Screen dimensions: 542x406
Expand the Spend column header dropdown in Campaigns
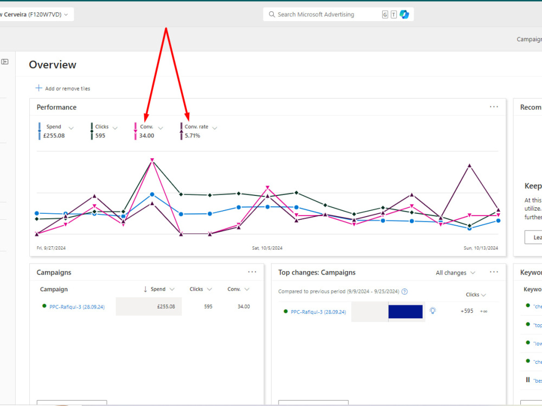[x=172, y=289]
